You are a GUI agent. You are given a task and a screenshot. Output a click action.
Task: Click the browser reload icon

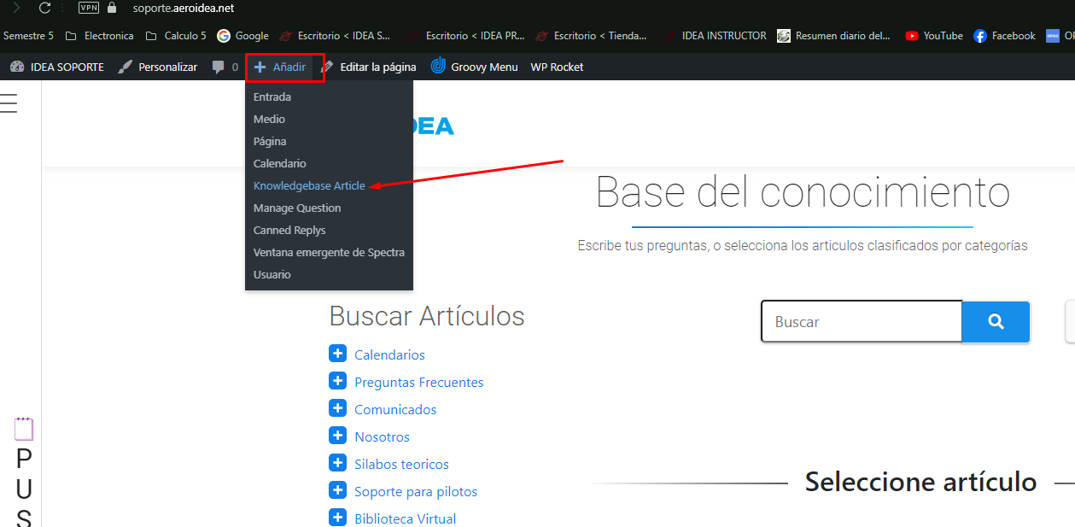coord(45,8)
